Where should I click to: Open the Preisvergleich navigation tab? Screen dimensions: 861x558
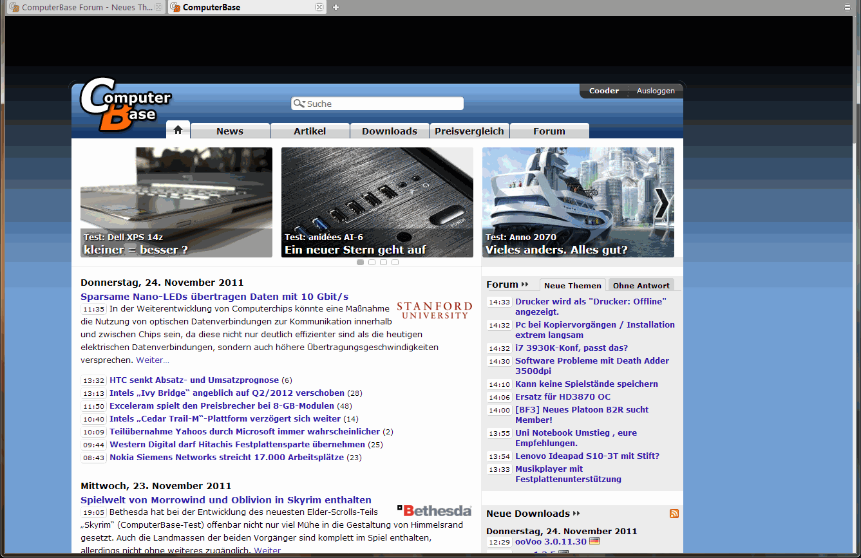point(469,131)
